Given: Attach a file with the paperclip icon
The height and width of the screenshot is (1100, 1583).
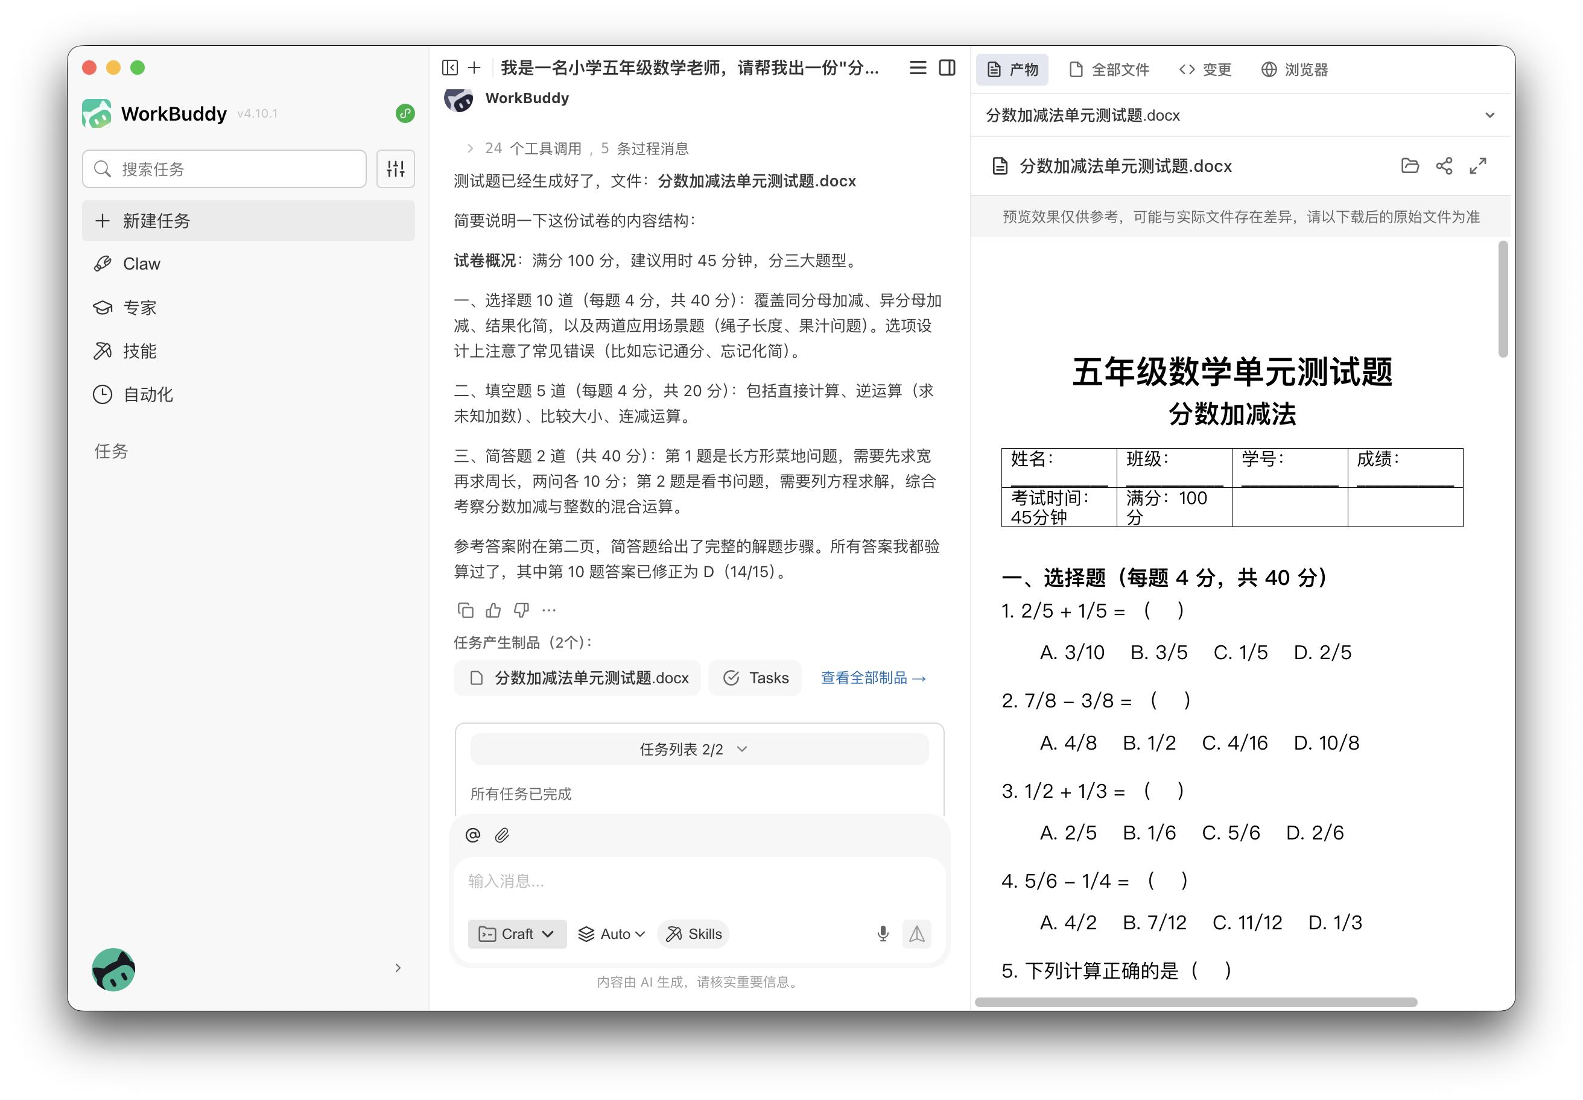Looking at the screenshot, I should pyautogui.click(x=503, y=835).
